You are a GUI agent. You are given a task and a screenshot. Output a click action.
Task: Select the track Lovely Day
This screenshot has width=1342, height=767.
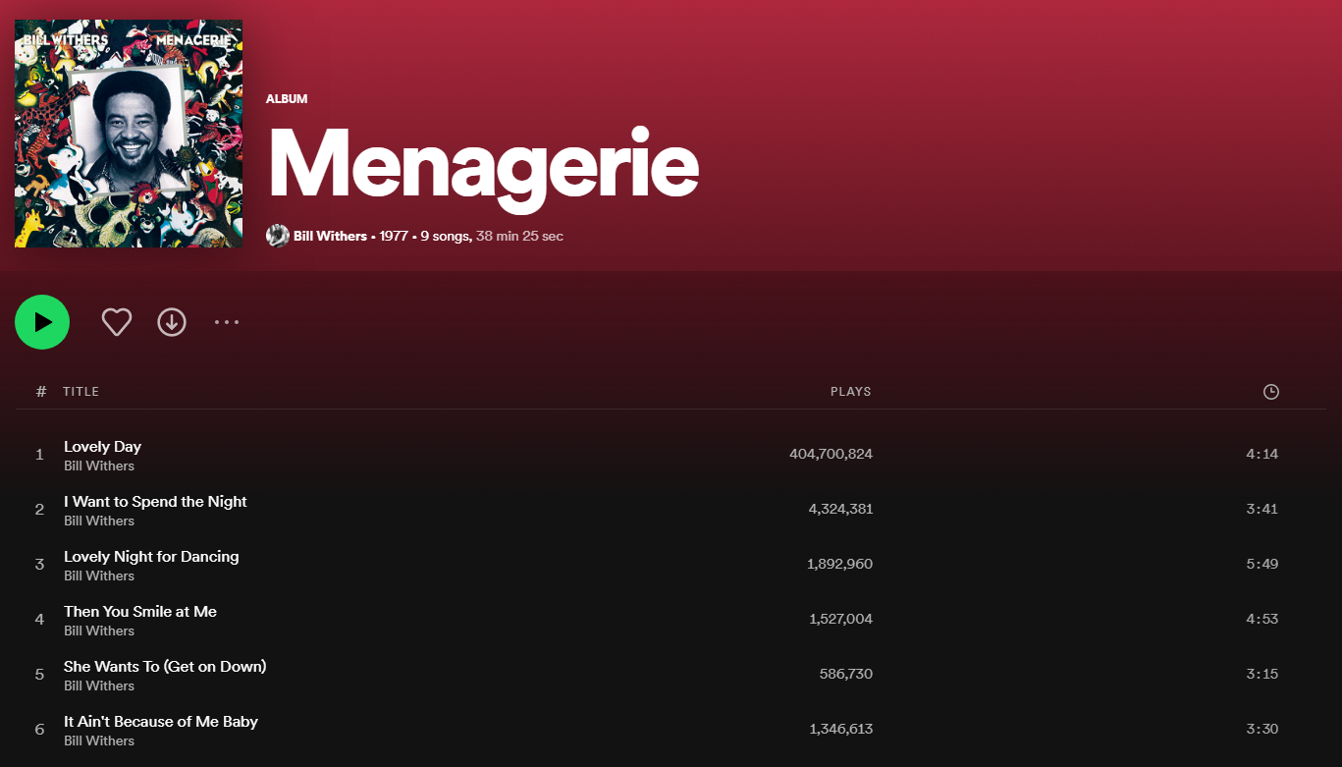click(x=103, y=447)
